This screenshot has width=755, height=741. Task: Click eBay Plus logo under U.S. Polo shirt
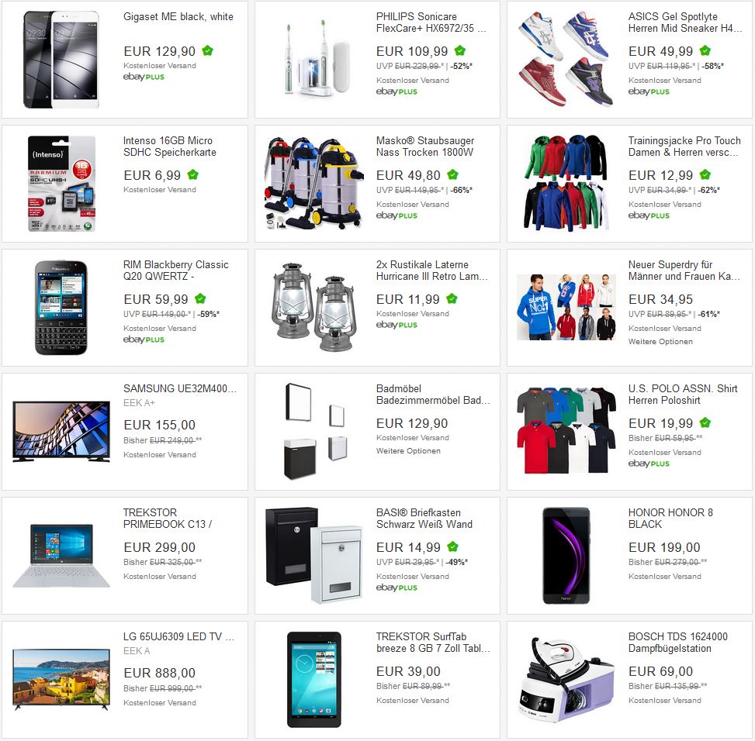pos(649,464)
